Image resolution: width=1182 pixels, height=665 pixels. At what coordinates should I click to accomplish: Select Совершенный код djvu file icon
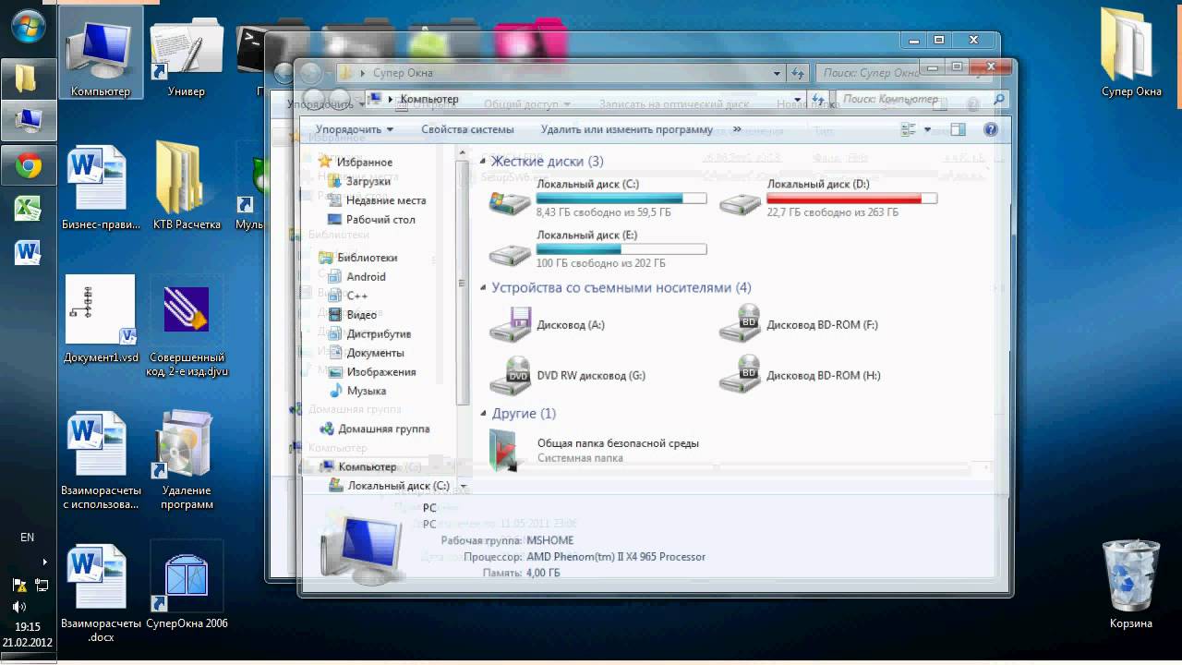(x=187, y=325)
